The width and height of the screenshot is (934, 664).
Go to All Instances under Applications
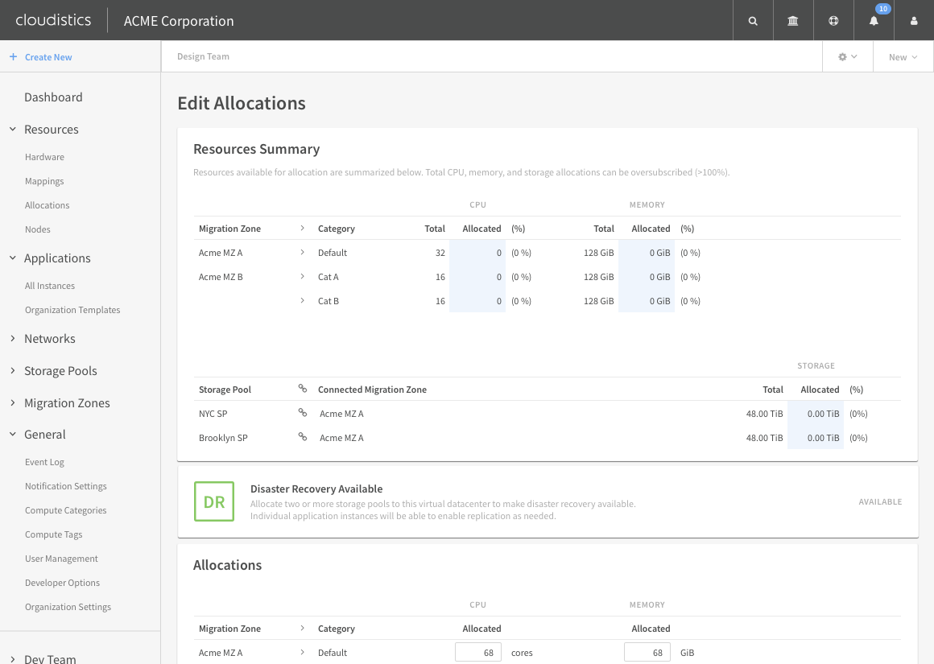(50, 285)
